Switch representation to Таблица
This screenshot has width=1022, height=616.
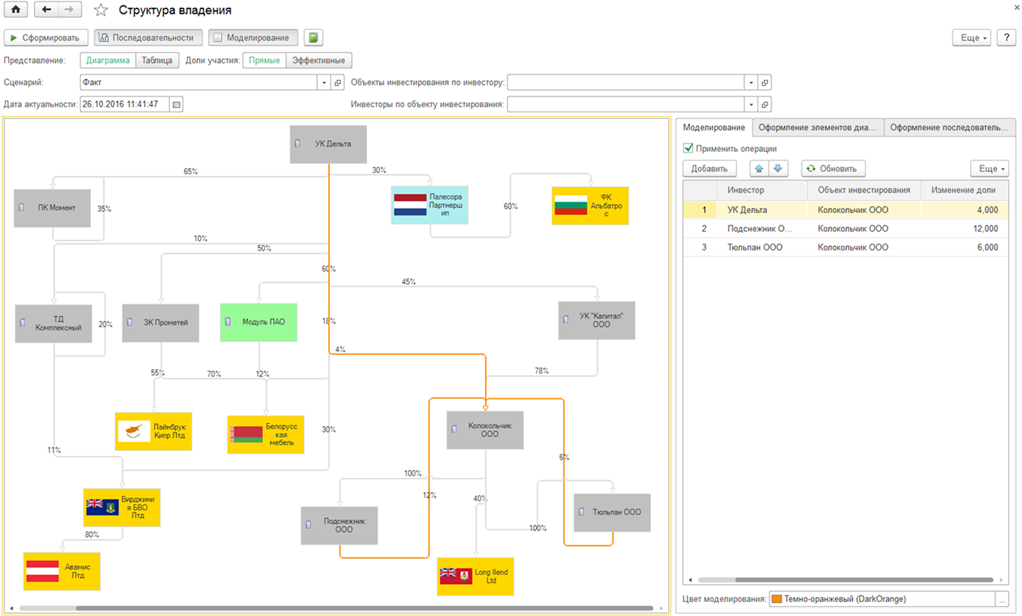click(x=157, y=60)
